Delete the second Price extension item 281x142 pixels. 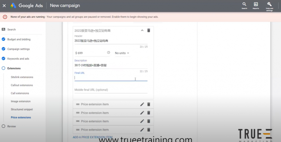[x=148, y=113]
